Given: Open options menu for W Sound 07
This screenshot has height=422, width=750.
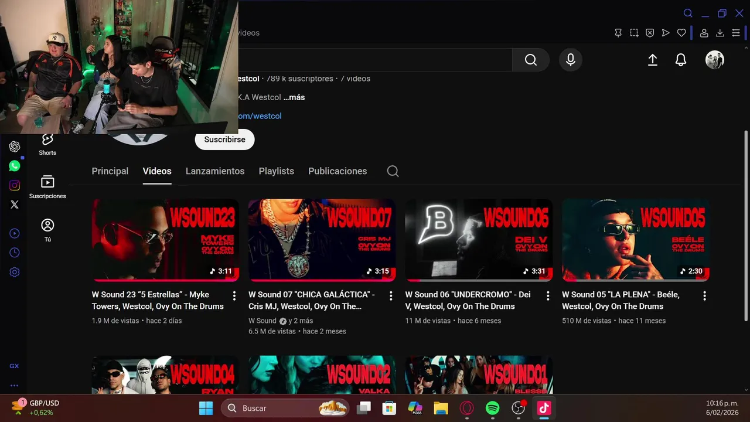Looking at the screenshot, I should pyautogui.click(x=391, y=296).
